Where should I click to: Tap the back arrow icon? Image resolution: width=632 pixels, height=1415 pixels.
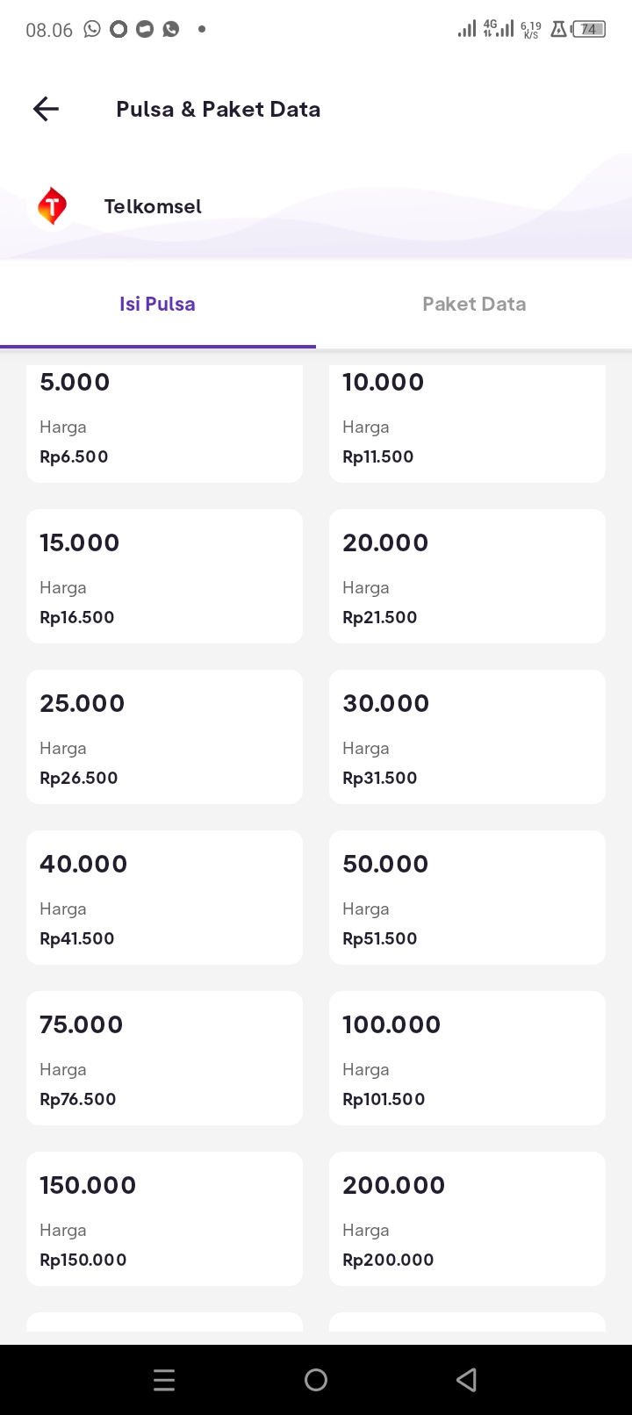click(x=46, y=109)
